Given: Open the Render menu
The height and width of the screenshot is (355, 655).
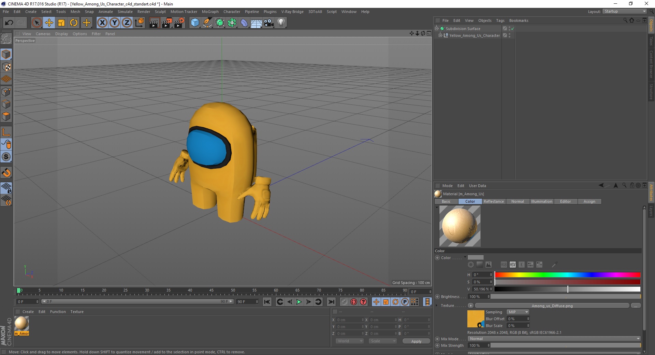Looking at the screenshot, I should click(x=144, y=12).
